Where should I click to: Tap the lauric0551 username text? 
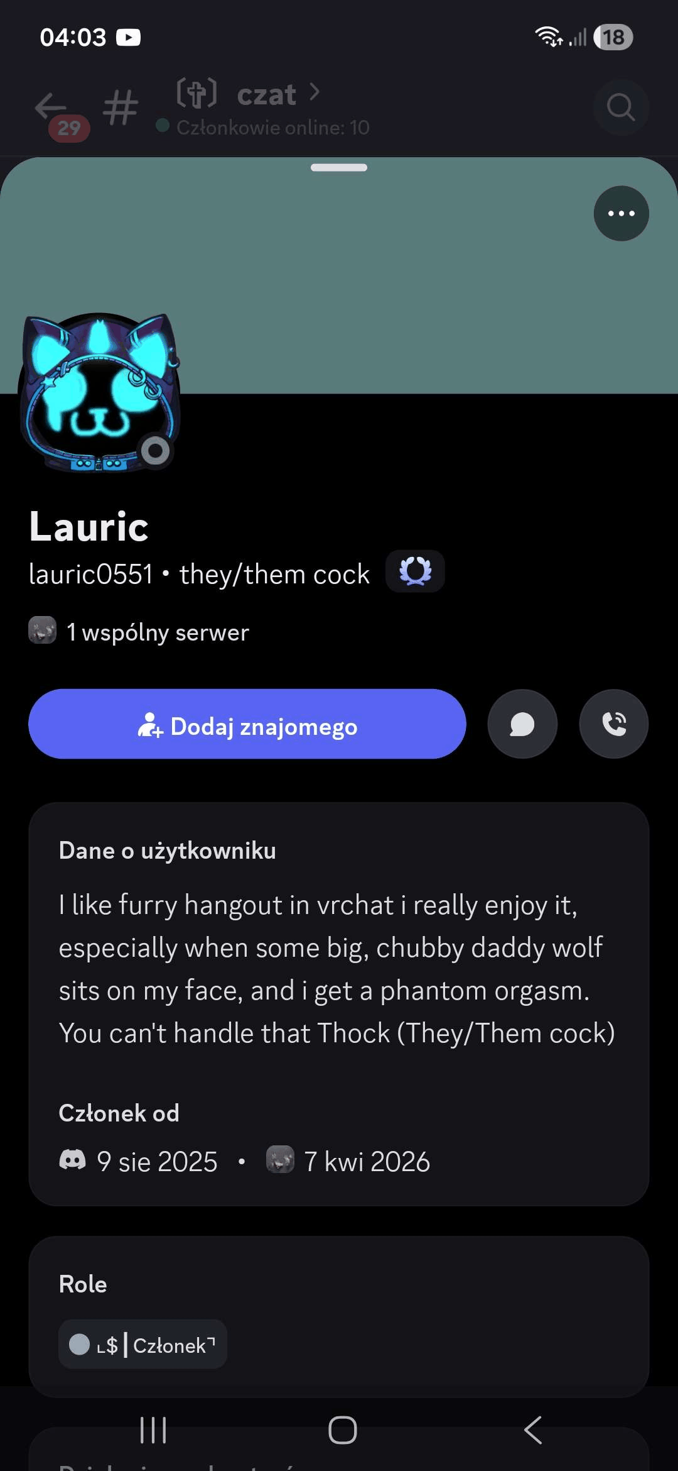tap(91, 574)
